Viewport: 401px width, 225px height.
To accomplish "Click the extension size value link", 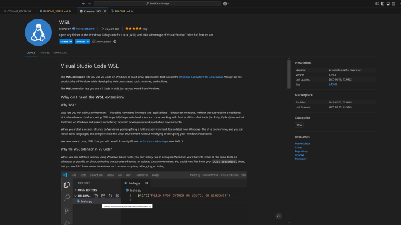I will pos(332,84).
